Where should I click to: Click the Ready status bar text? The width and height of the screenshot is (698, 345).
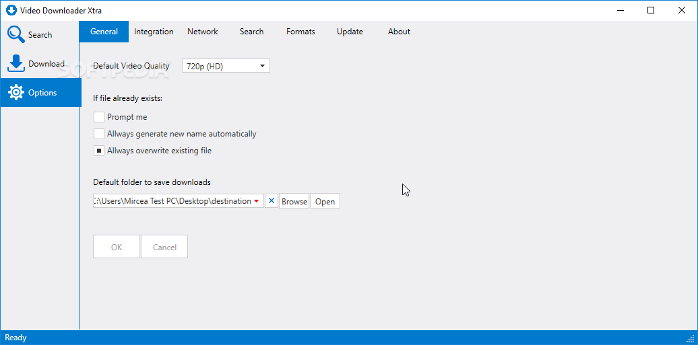coord(15,338)
